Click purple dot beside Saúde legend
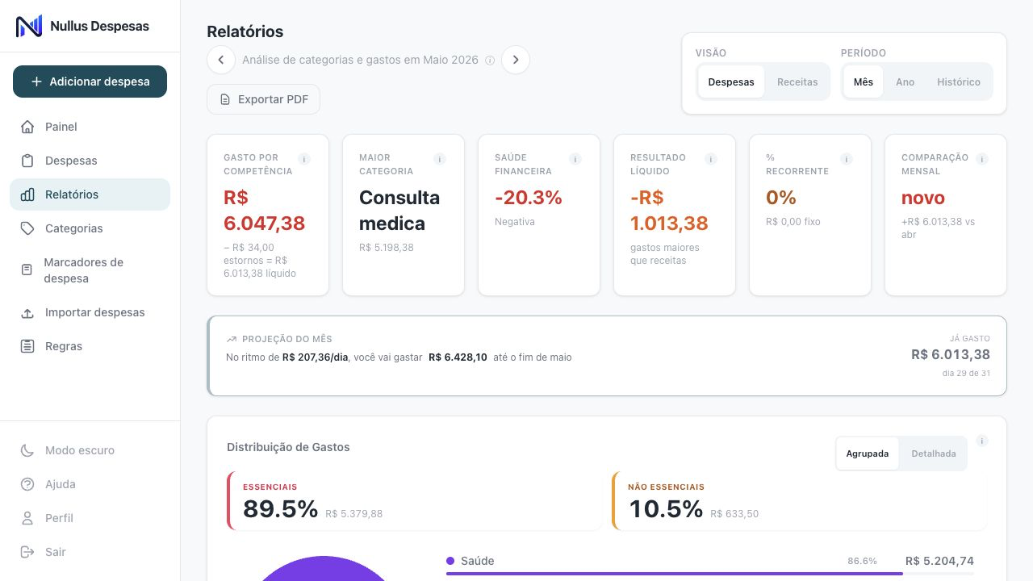1033x581 pixels. (450, 561)
